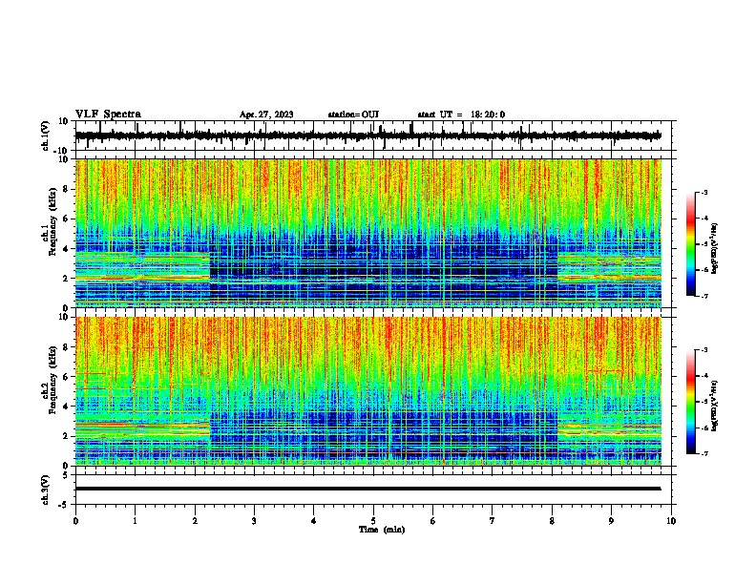Screen dimensions: 756x584
Task: Click time axis tick label "2"
Action: pyautogui.click(x=195, y=521)
